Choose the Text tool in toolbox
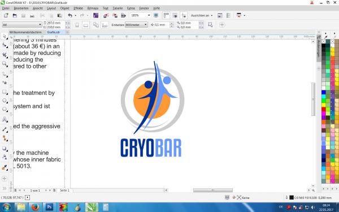This screenshot has height=212, width=339. click(x=5, y=120)
